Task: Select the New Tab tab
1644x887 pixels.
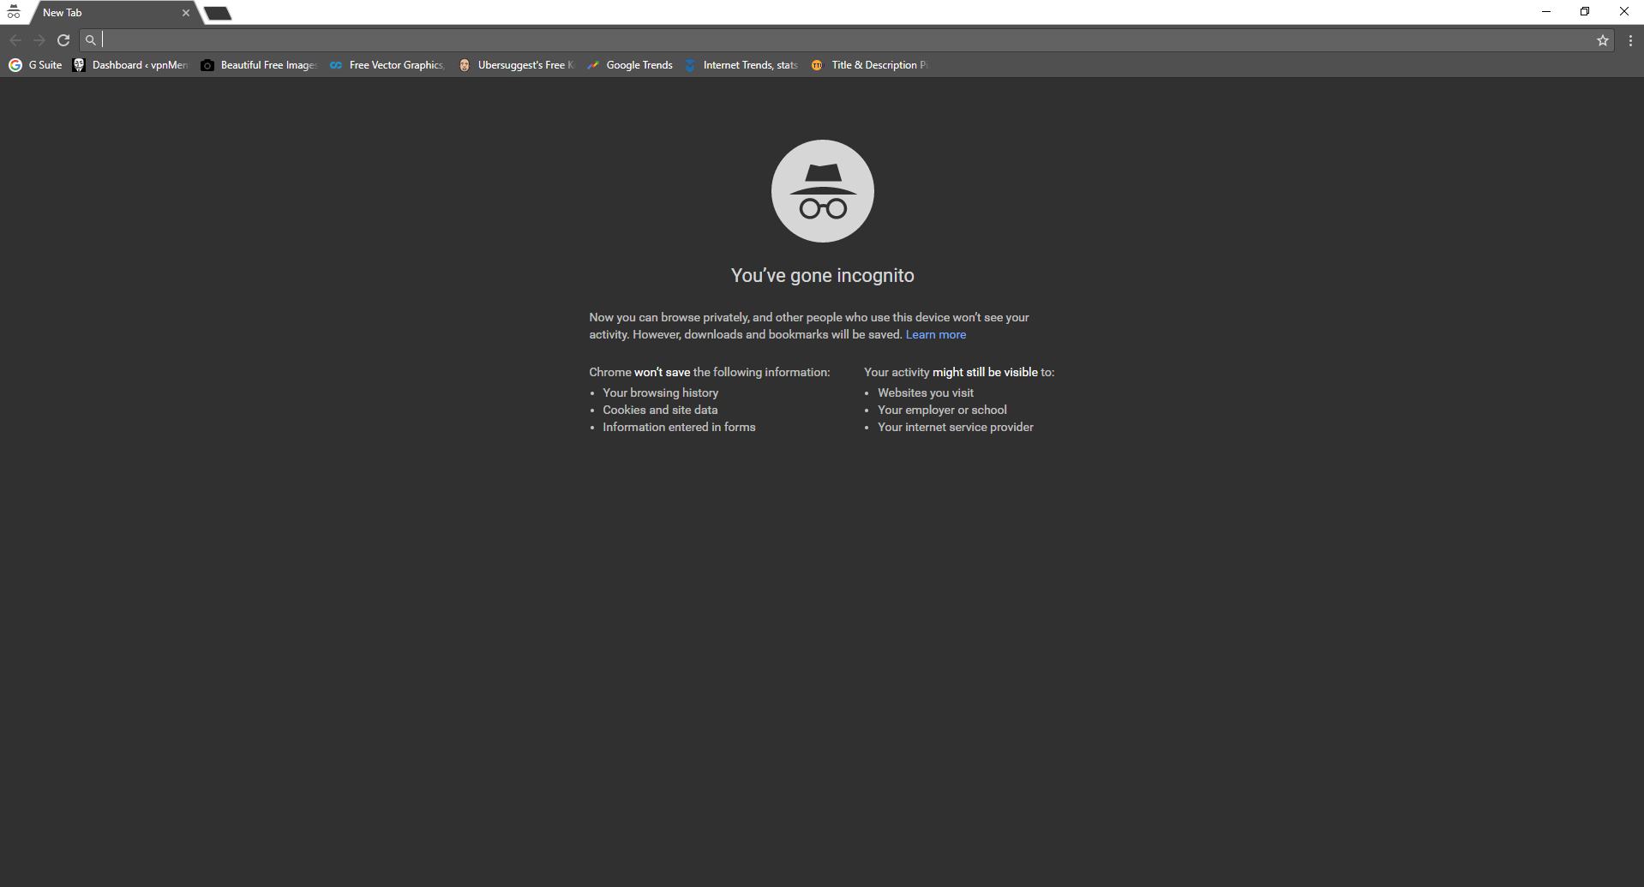Action: [103, 13]
